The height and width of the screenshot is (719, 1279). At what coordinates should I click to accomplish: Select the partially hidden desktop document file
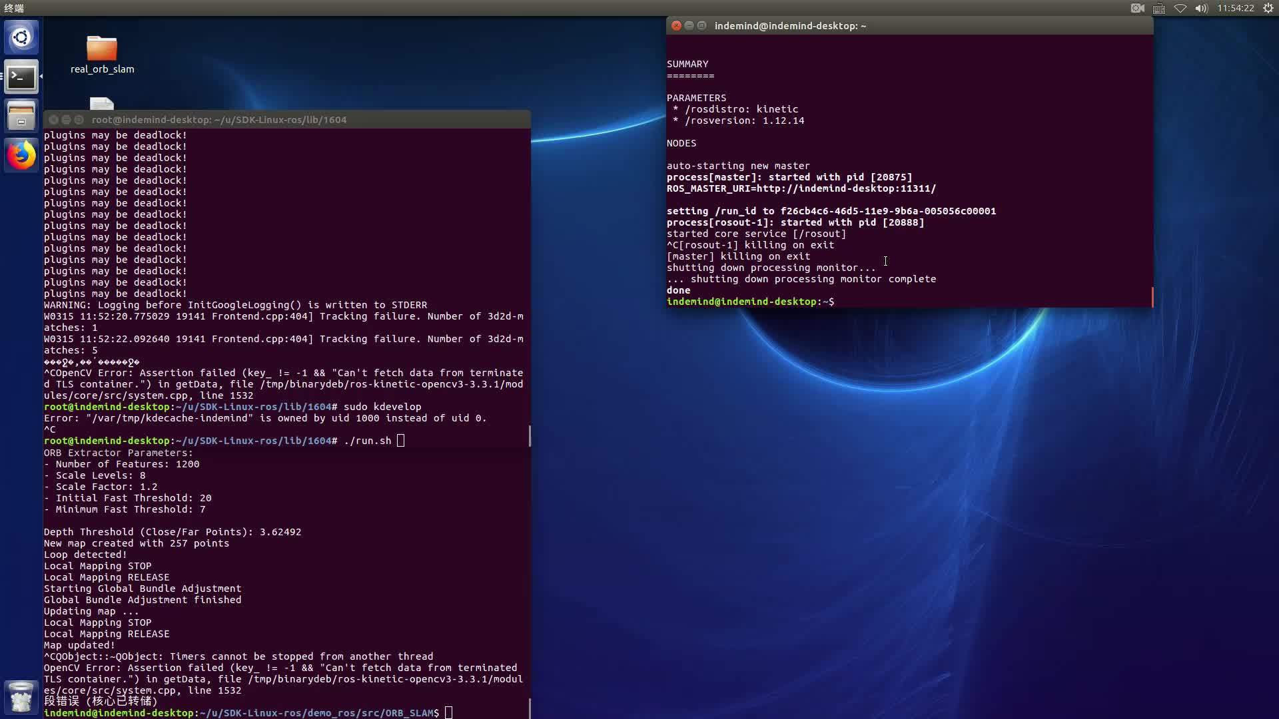[102, 104]
